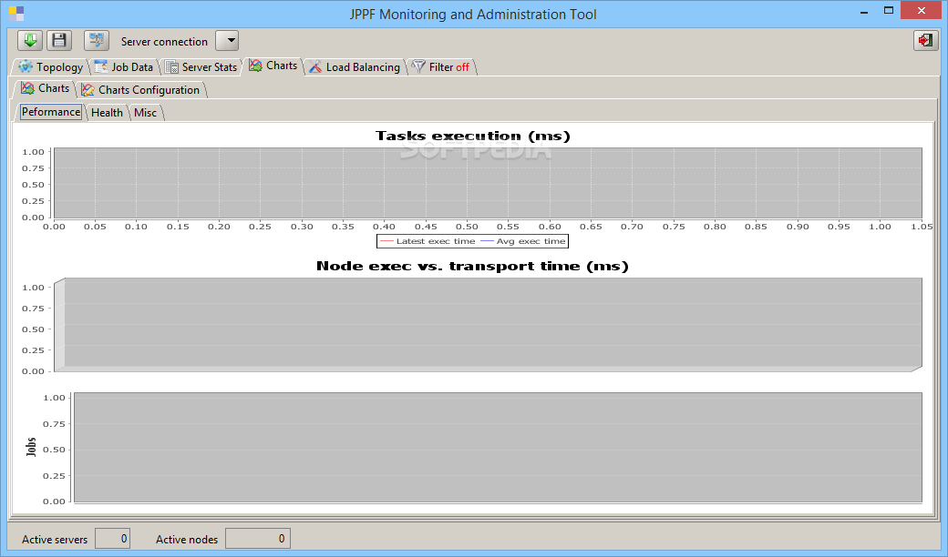Open the Server connection dropdown

[227, 41]
